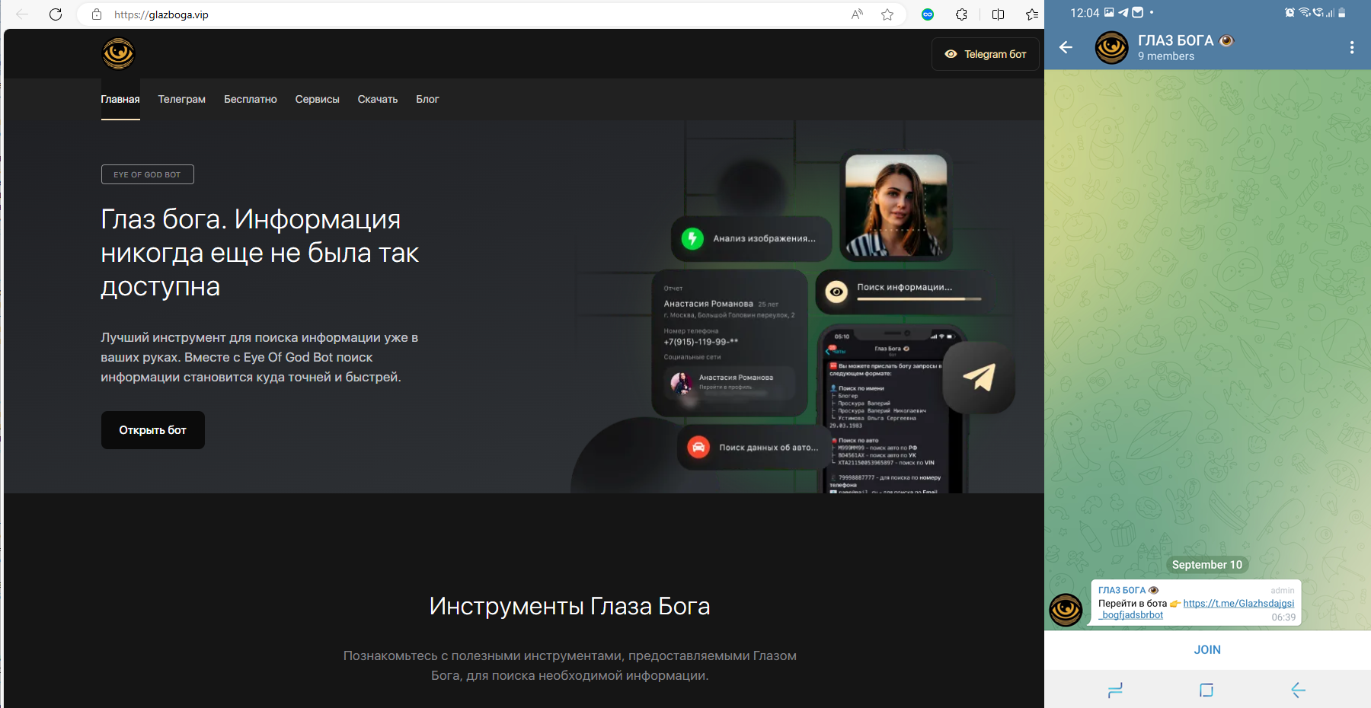The width and height of the screenshot is (1371, 708).
Task: Join the ГЛАЗ БОГА Telegram channel
Action: 1207,649
